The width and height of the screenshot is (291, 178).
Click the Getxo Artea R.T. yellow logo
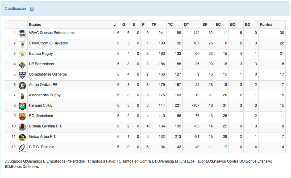coord(22,138)
